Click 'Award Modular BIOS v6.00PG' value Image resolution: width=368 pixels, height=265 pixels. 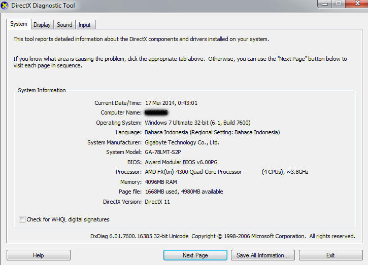point(181,162)
